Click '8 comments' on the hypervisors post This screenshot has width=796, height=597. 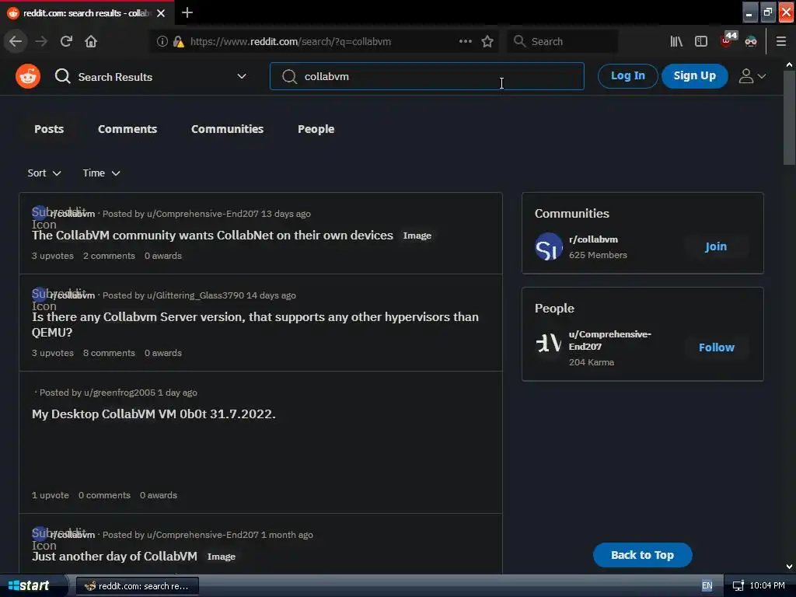pyautogui.click(x=109, y=354)
